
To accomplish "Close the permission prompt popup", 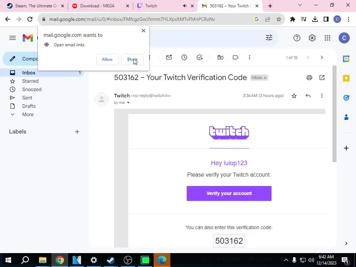I will [144, 31].
